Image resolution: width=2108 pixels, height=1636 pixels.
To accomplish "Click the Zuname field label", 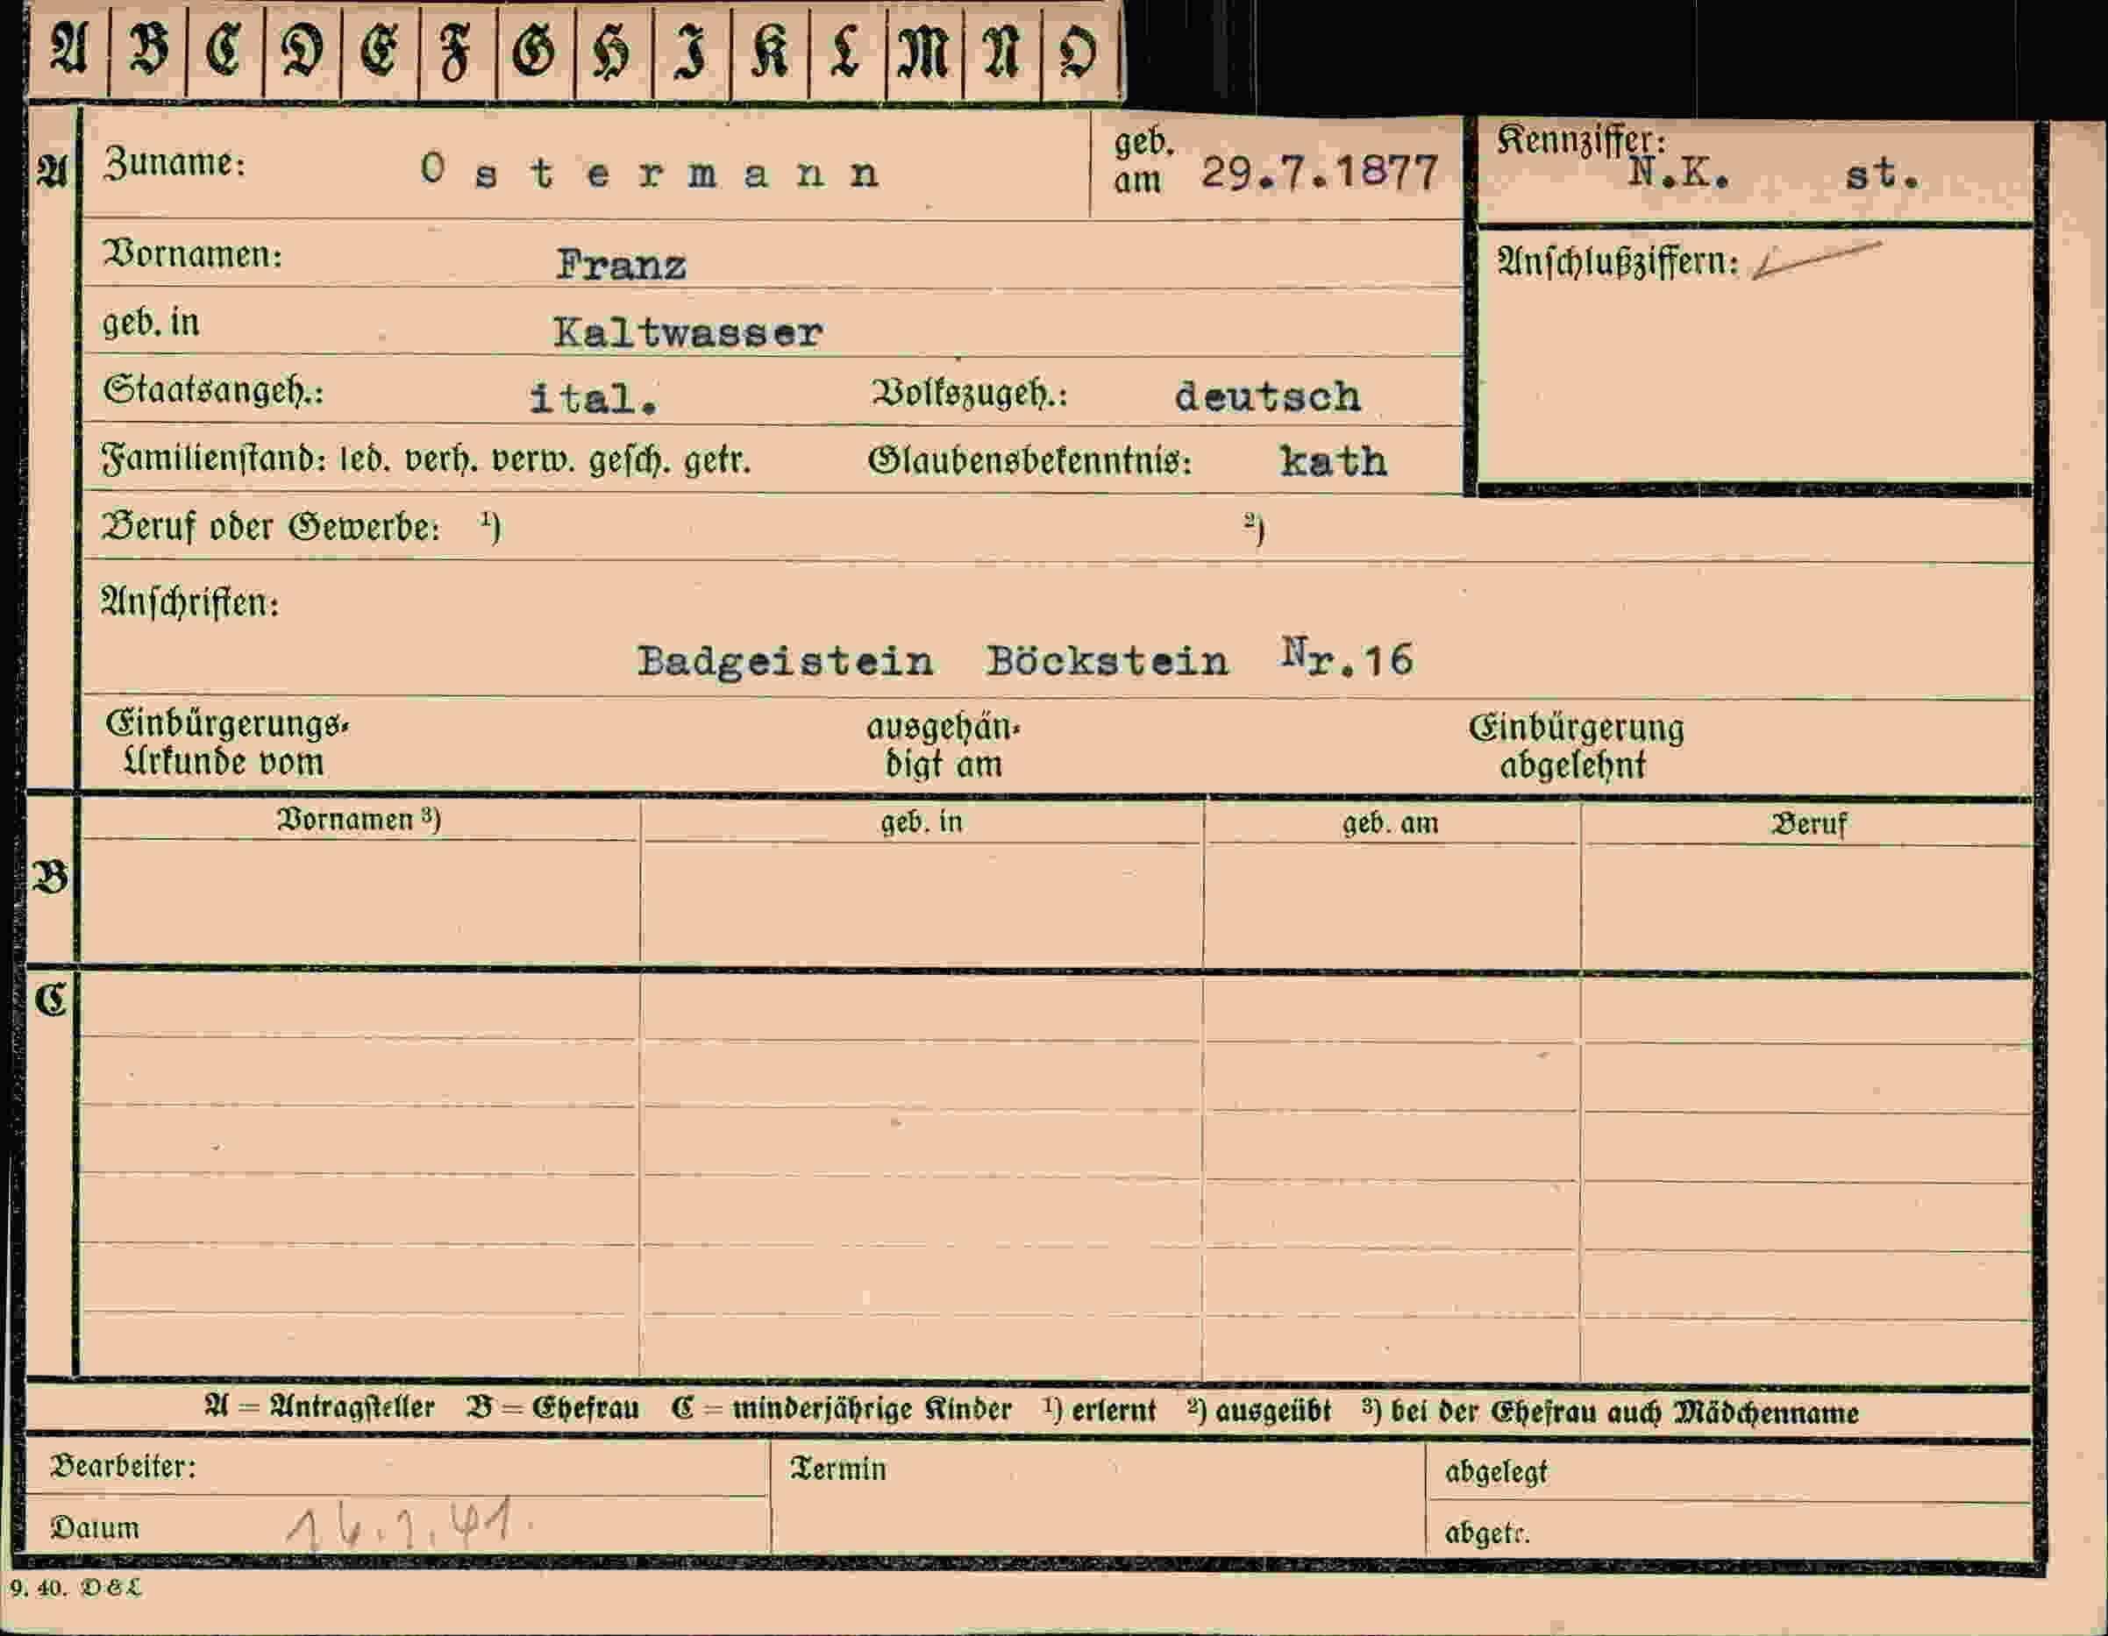I will click(174, 162).
